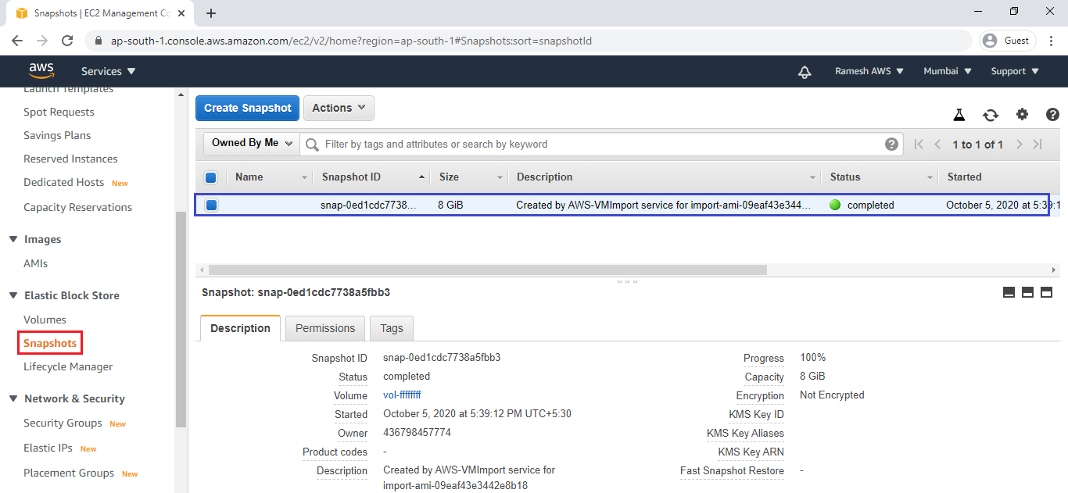Open the notifications bell
This screenshot has height=493, width=1068.
[x=805, y=72]
